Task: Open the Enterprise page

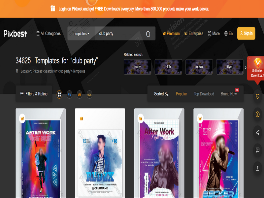Action: (x=194, y=34)
